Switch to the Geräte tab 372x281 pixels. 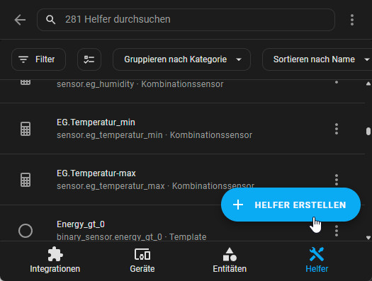click(142, 260)
